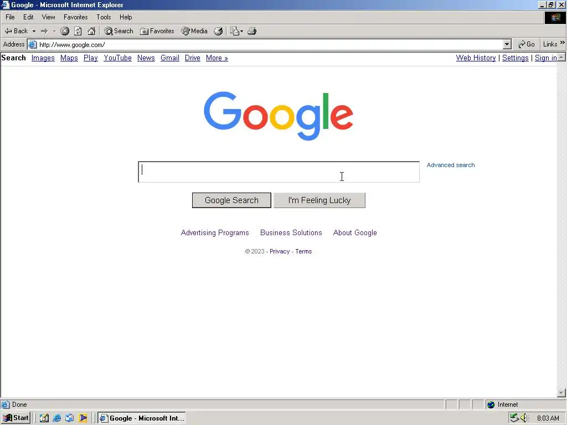Open Web History link

[476, 58]
